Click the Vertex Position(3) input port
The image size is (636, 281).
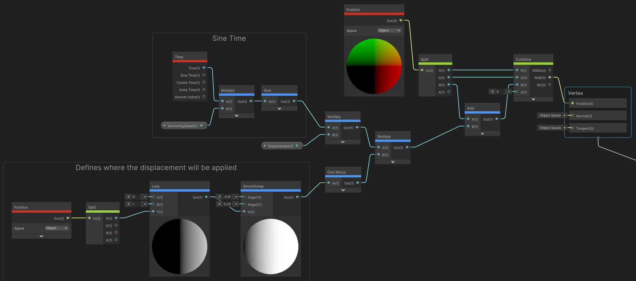tap(573, 103)
